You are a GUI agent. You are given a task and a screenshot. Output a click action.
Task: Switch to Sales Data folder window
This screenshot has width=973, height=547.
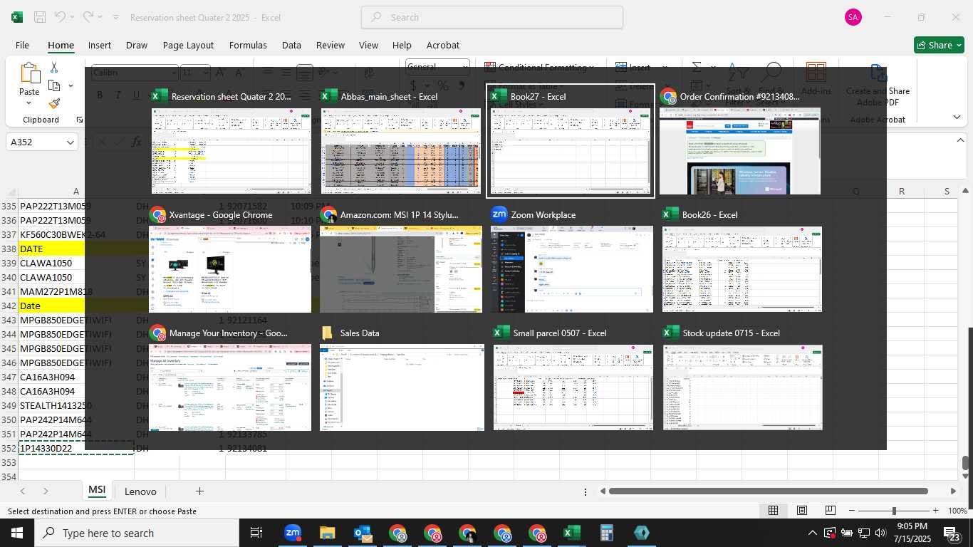[401, 378]
